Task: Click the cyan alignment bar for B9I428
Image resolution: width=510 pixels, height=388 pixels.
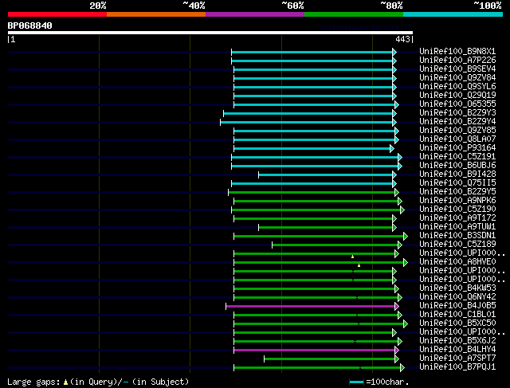Action: point(325,175)
